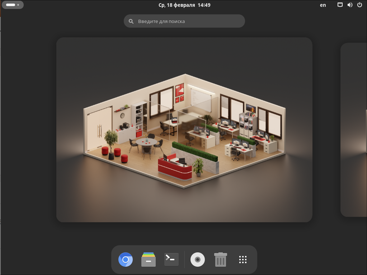This screenshot has width=367, height=275.
Task: Click the small dot in workspace indicator
Action: coord(18,5)
